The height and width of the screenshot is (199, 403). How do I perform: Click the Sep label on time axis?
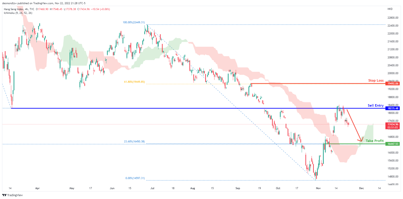238,188
